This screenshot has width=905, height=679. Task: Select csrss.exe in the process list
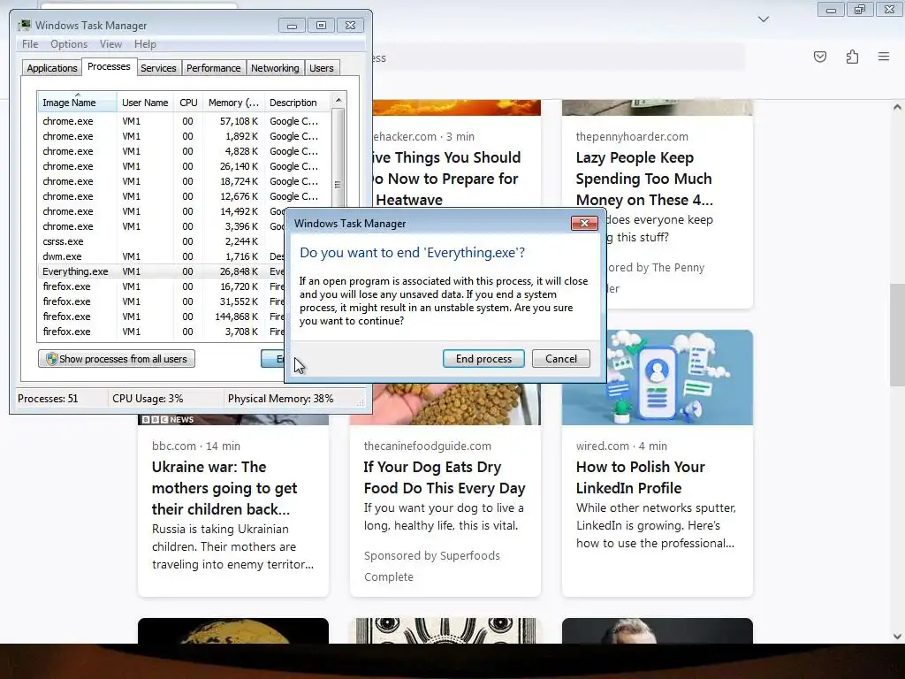163,241
